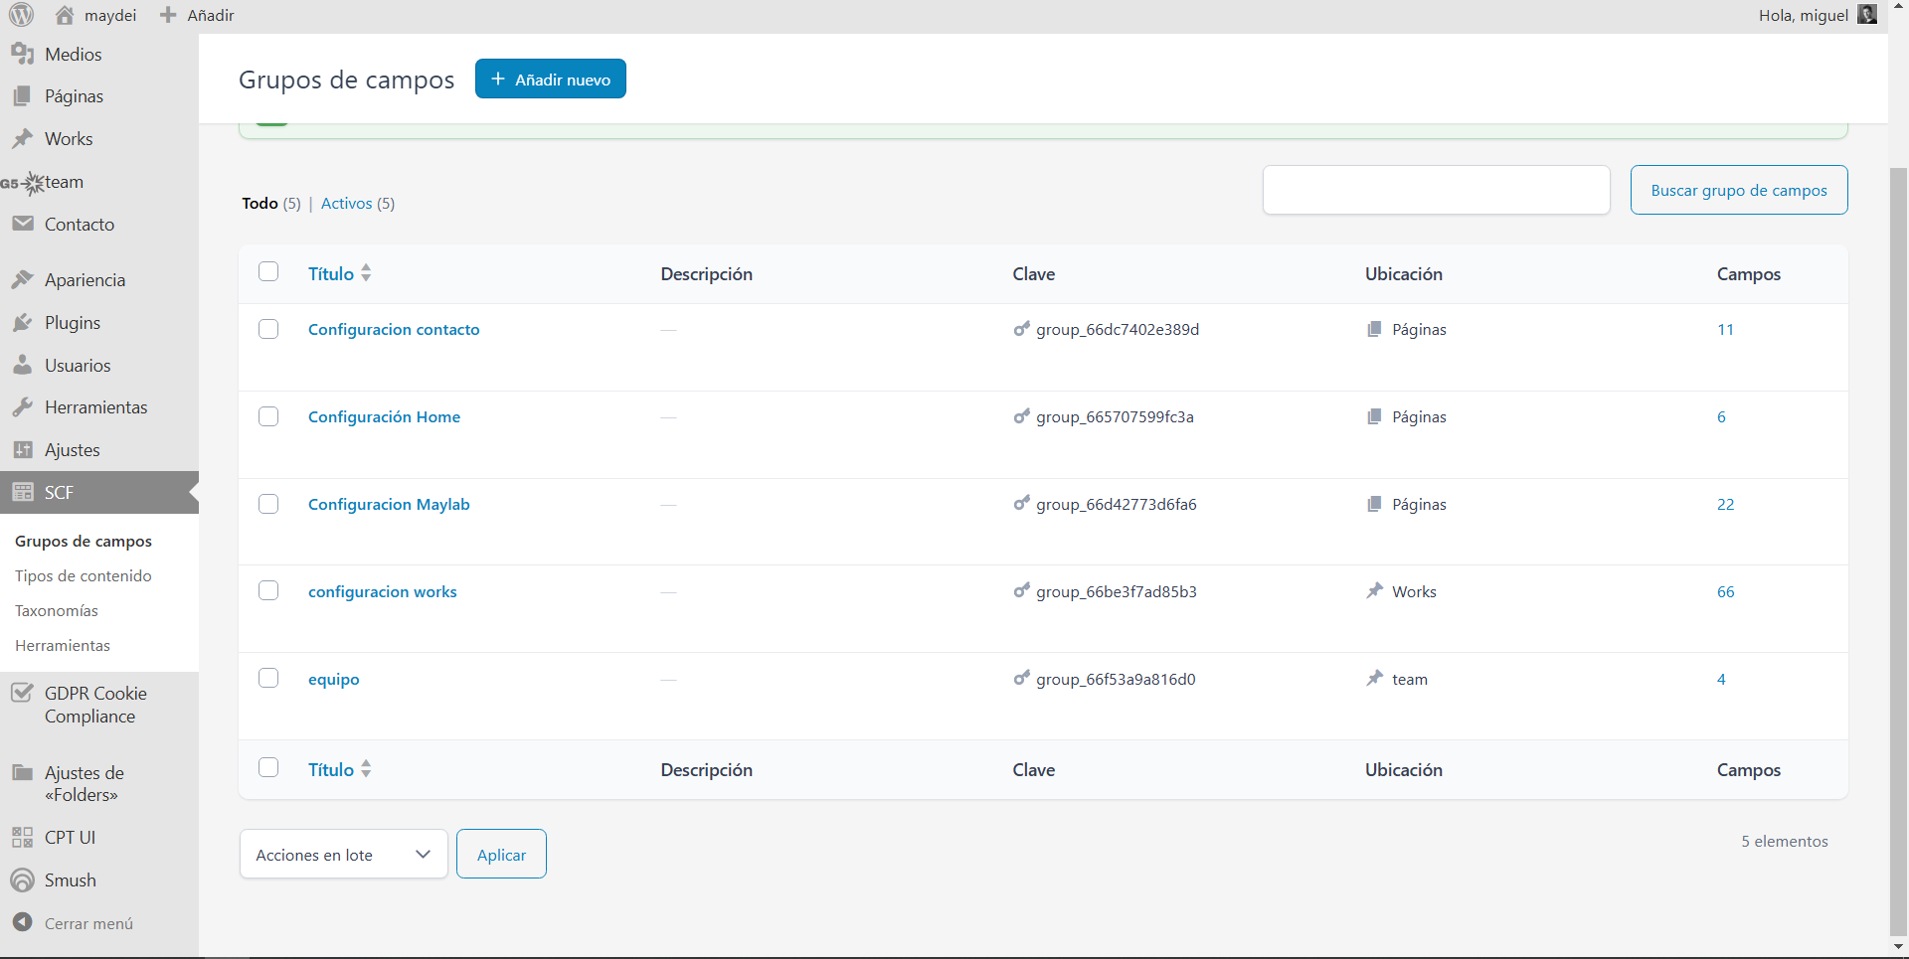Select the equipo row checkbox

pyautogui.click(x=268, y=679)
